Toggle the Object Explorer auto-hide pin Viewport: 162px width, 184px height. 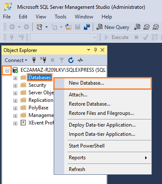click(95, 50)
